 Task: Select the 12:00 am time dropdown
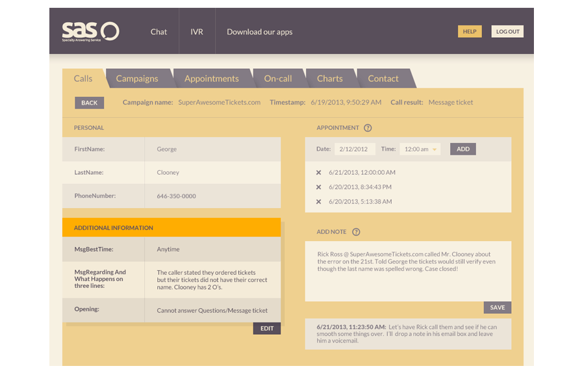click(x=419, y=148)
